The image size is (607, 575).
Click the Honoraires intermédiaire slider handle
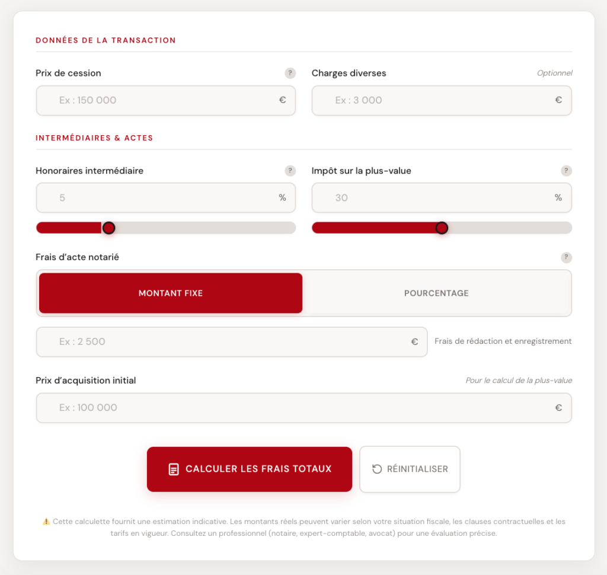point(108,228)
